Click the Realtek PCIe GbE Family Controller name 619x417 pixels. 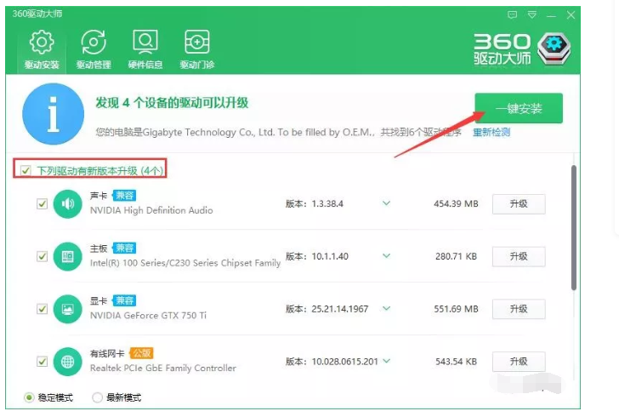(163, 368)
